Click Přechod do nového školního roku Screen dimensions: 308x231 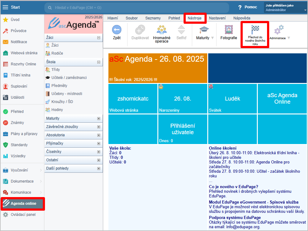255,35
